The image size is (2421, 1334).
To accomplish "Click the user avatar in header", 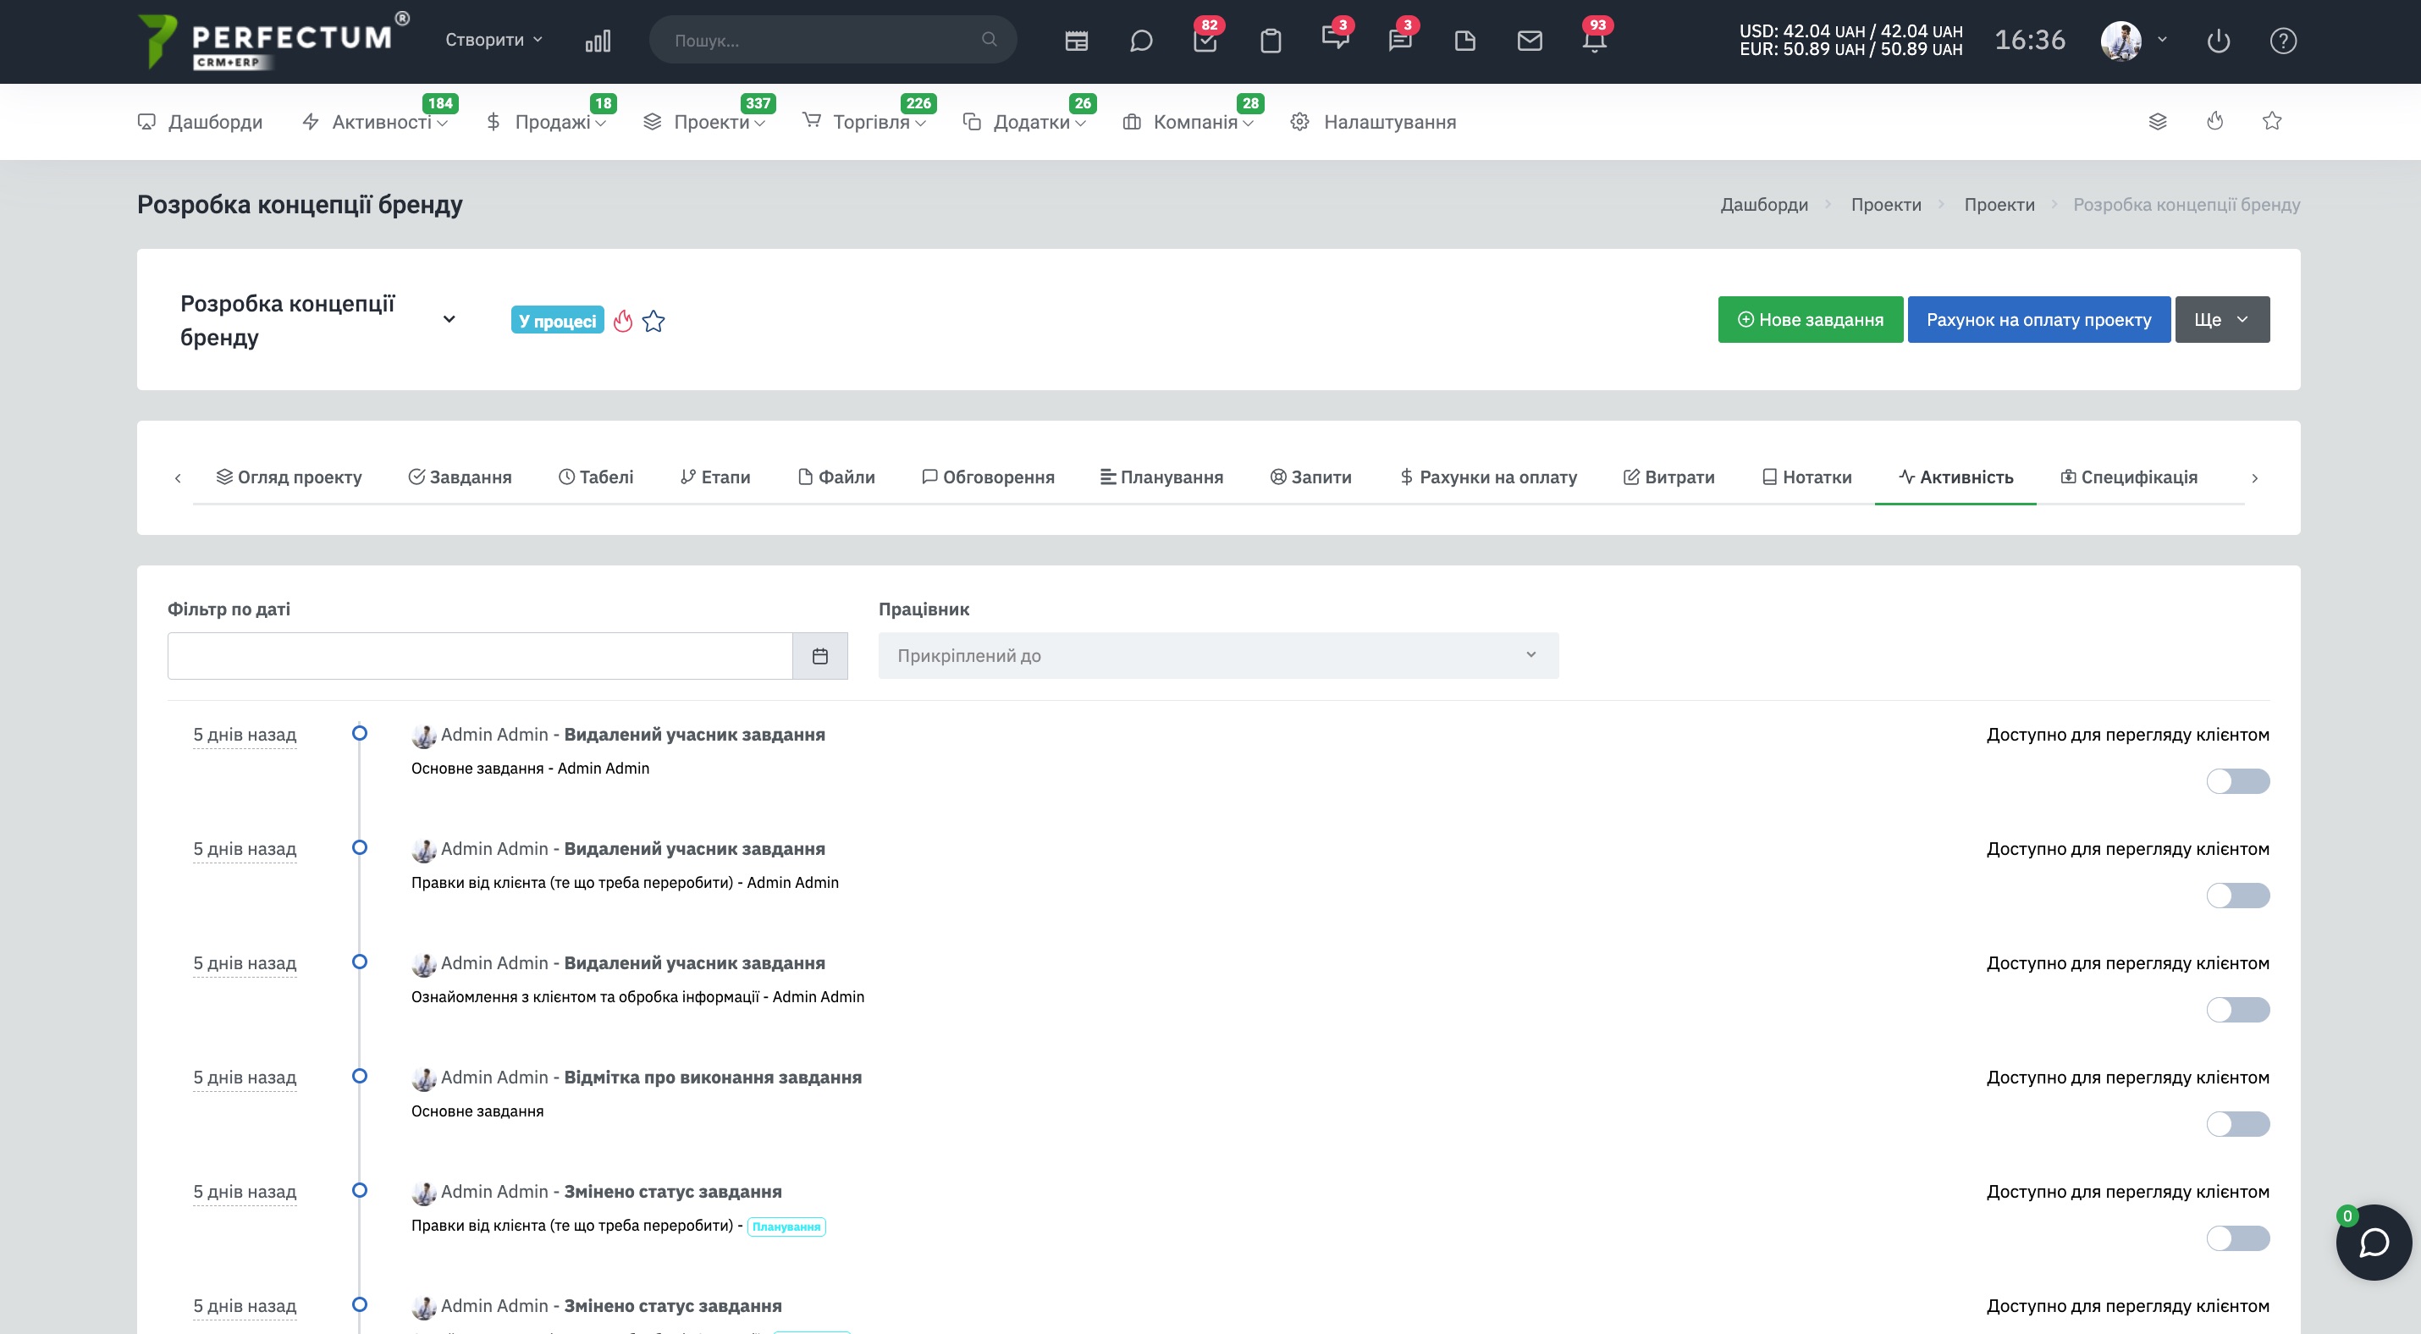I will 2121,41.
